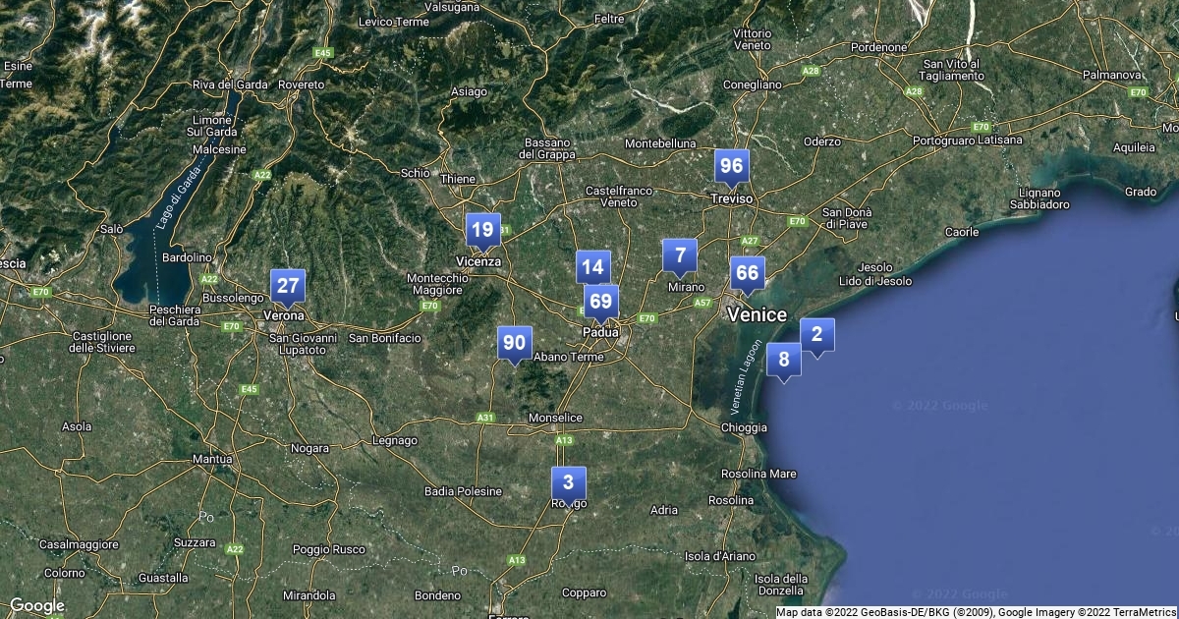Click marker 14 north of Padua
The height and width of the screenshot is (619, 1179).
pos(592,266)
